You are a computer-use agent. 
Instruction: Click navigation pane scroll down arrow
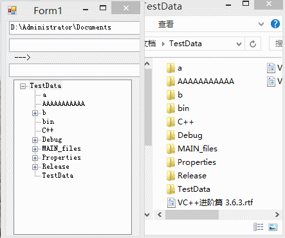147,214
